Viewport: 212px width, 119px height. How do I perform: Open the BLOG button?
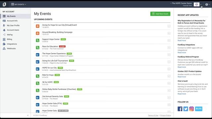[199, 109]
